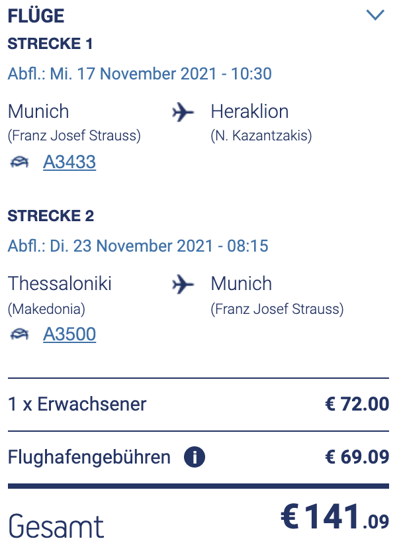Click the 23 November 2021 departure line

(x=138, y=246)
